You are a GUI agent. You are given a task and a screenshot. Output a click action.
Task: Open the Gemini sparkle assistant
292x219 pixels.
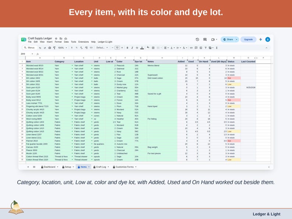click(260, 39)
